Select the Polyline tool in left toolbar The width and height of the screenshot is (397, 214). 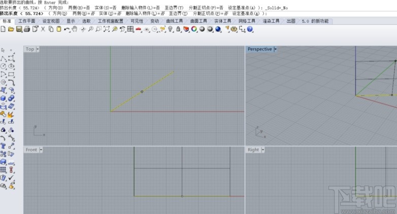[3, 59]
